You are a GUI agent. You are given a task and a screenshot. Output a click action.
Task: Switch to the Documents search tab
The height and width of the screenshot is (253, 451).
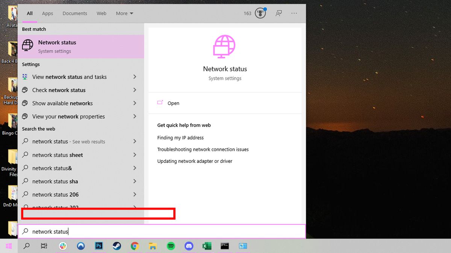click(74, 13)
